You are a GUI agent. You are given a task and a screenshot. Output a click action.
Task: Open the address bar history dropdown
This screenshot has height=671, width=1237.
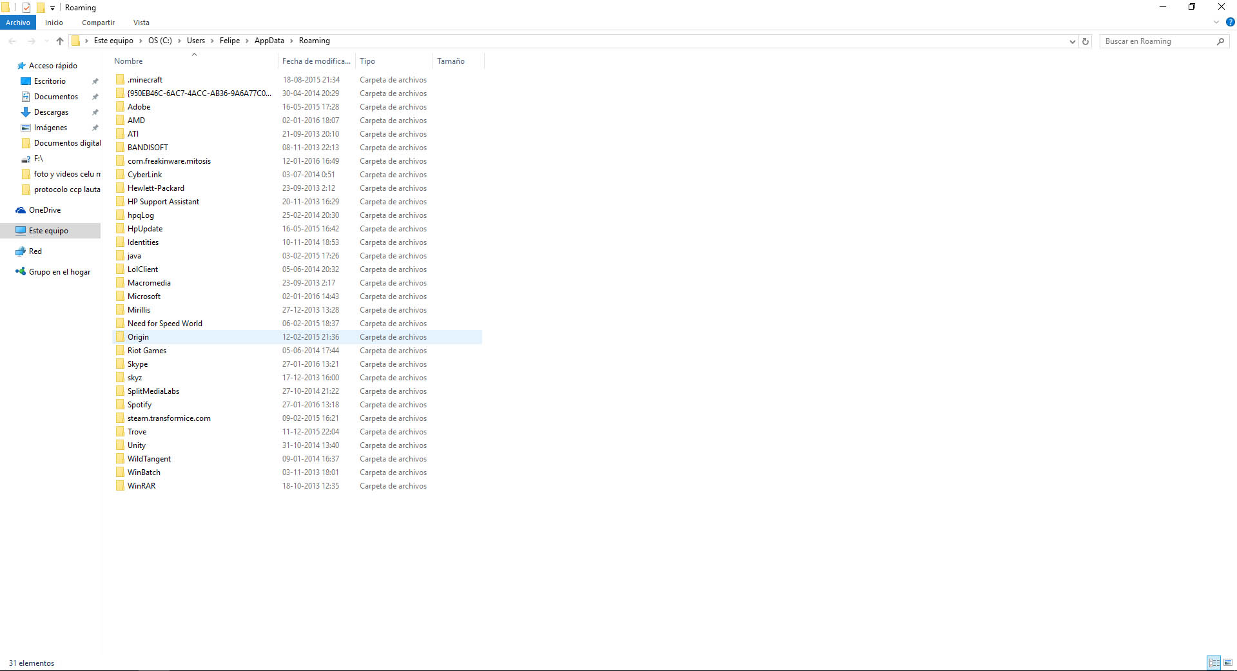point(1072,41)
